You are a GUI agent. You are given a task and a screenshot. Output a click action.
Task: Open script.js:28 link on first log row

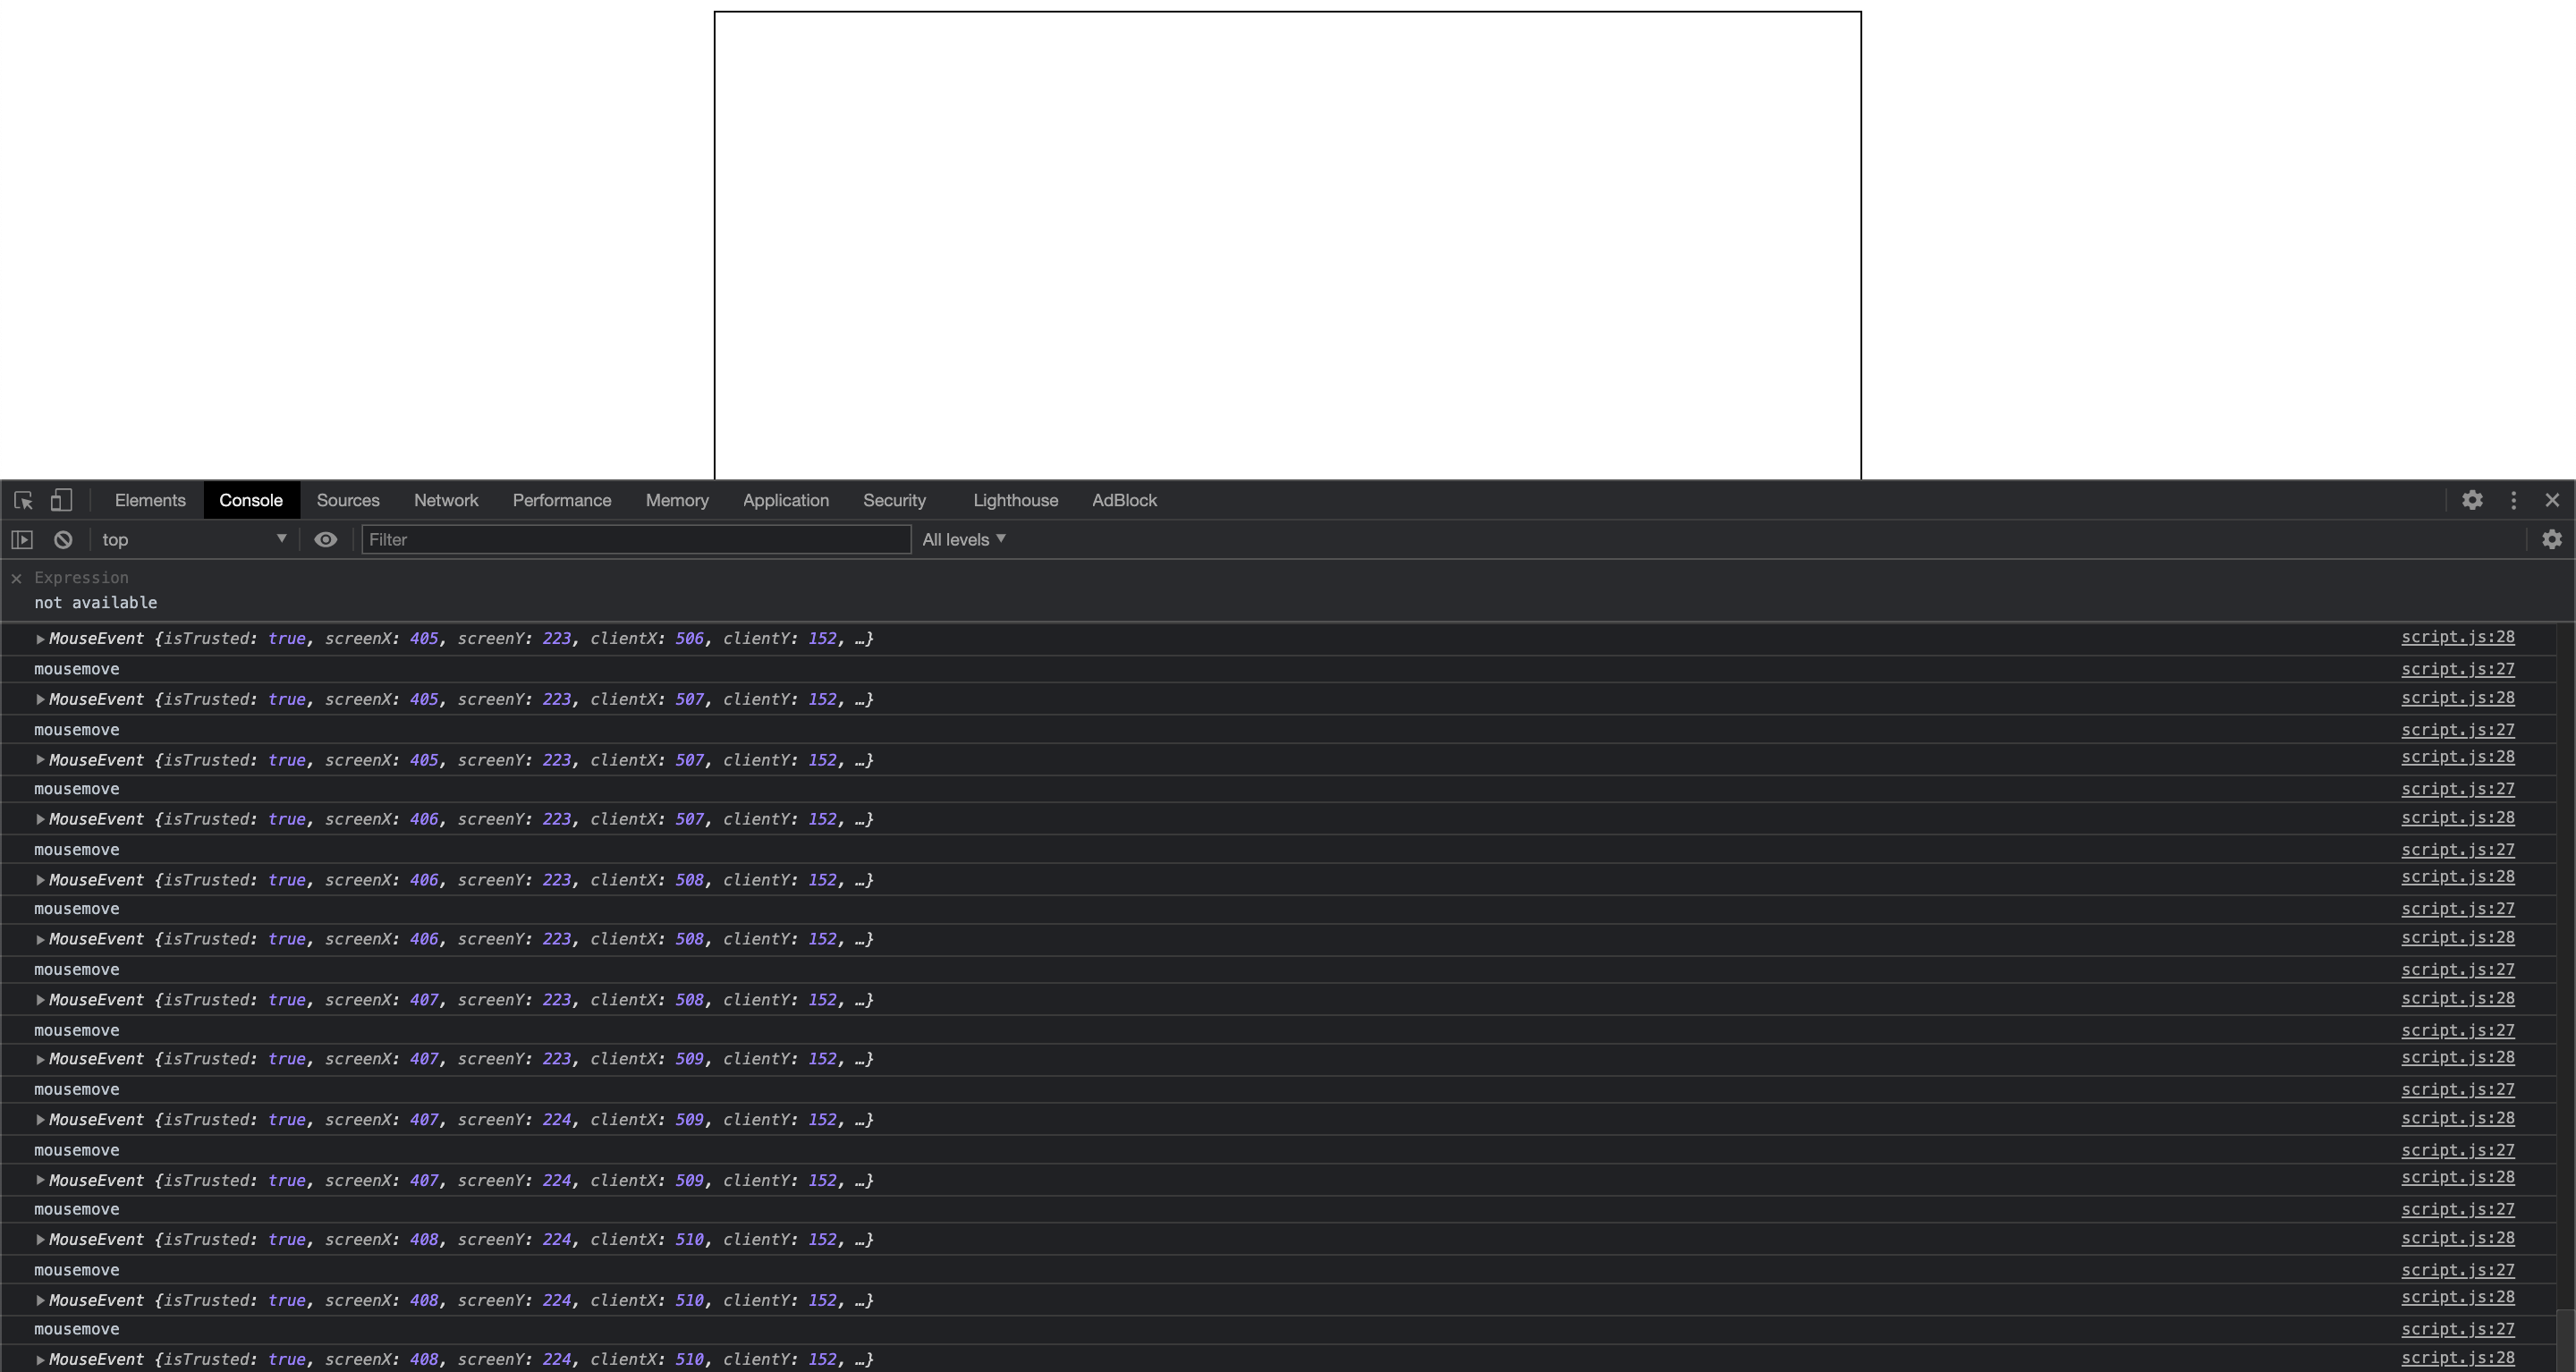(2457, 637)
